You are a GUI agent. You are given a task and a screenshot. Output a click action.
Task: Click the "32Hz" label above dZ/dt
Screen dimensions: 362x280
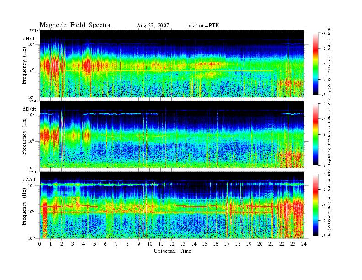tap(34, 172)
